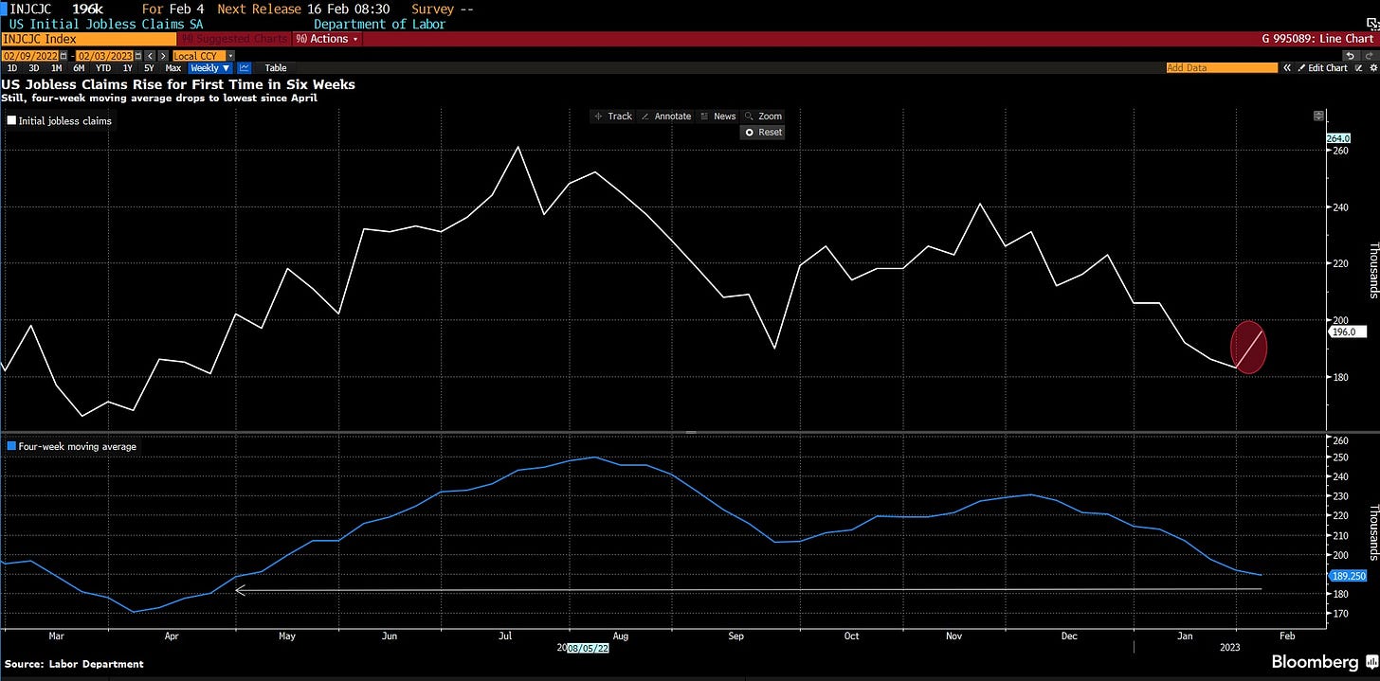Collapse panel with double chevron icon
The height and width of the screenshot is (681, 1380).
[x=1287, y=68]
